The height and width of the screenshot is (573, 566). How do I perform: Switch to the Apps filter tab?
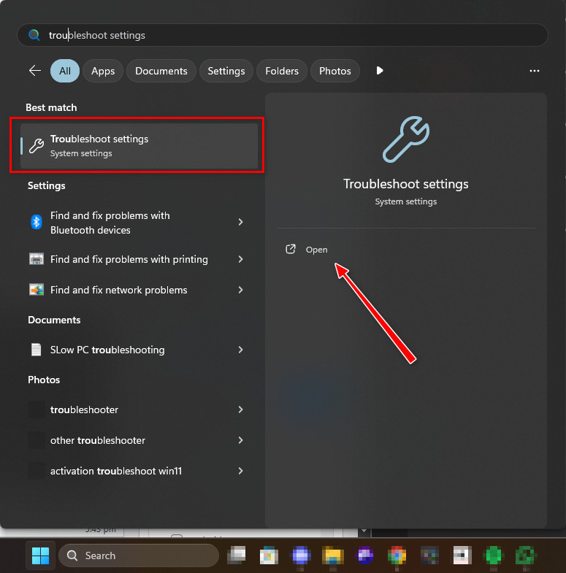click(103, 71)
